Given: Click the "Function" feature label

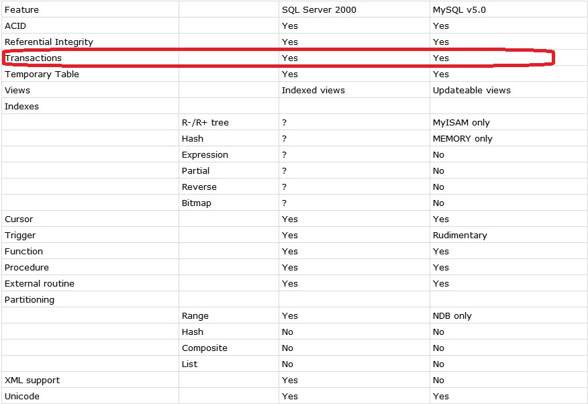Looking at the screenshot, I should [23, 252].
